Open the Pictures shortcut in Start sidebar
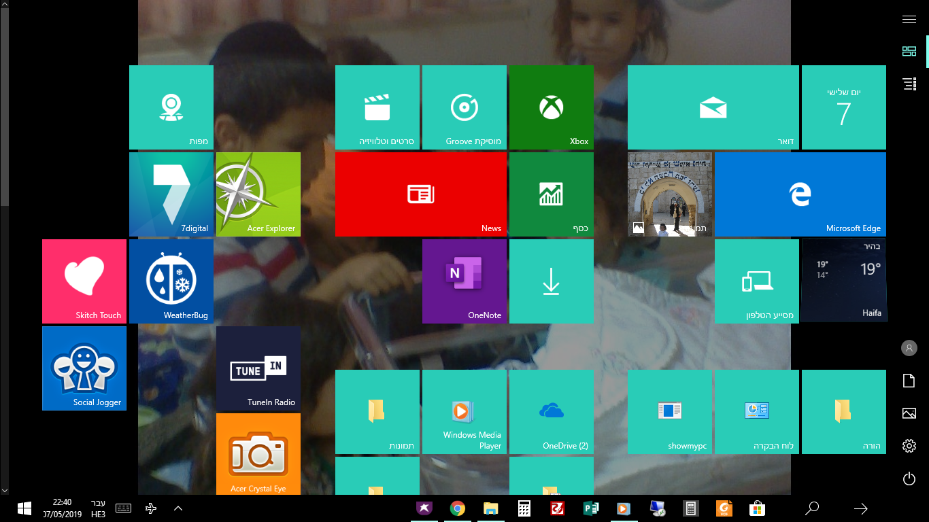The image size is (929, 522). pyautogui.click(x=909, y=413)
